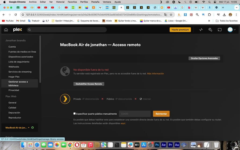240x150 pixels.
Task: Click Ocultar Opciones Avanzadas button
Action: point(204,58)
